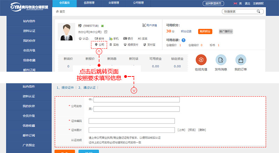Click the 在线充值 recharge icon
The image size is (279, 153).
201,60
